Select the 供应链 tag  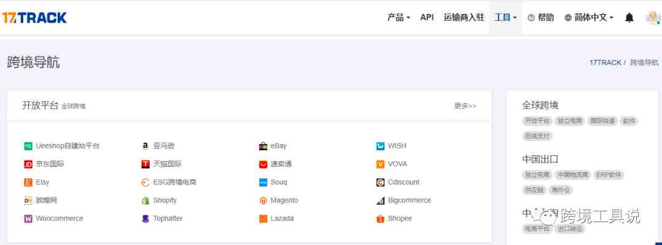tap(534, 190)
